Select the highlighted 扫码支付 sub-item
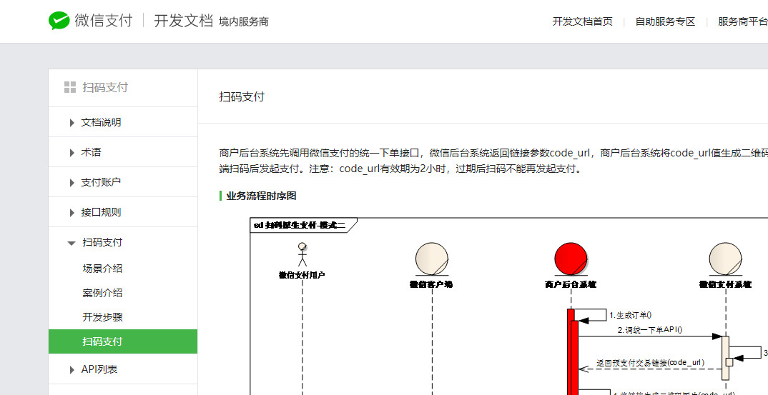The image size is (768, 395). [123, 341]
